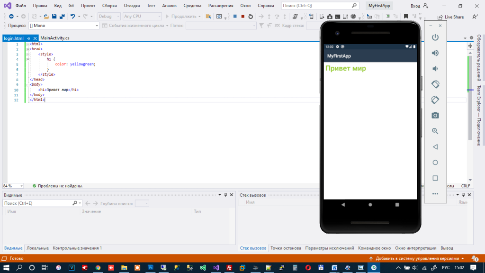
Task: Click the РУС language indicator
Action: 446,267
